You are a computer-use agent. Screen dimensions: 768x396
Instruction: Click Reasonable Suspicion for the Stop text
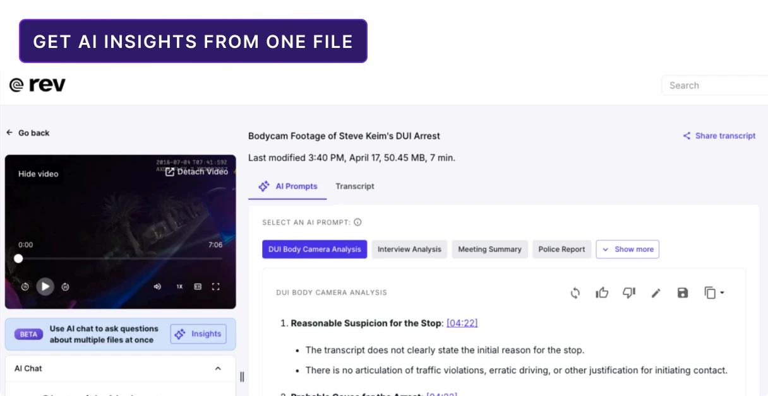[366, 323]
